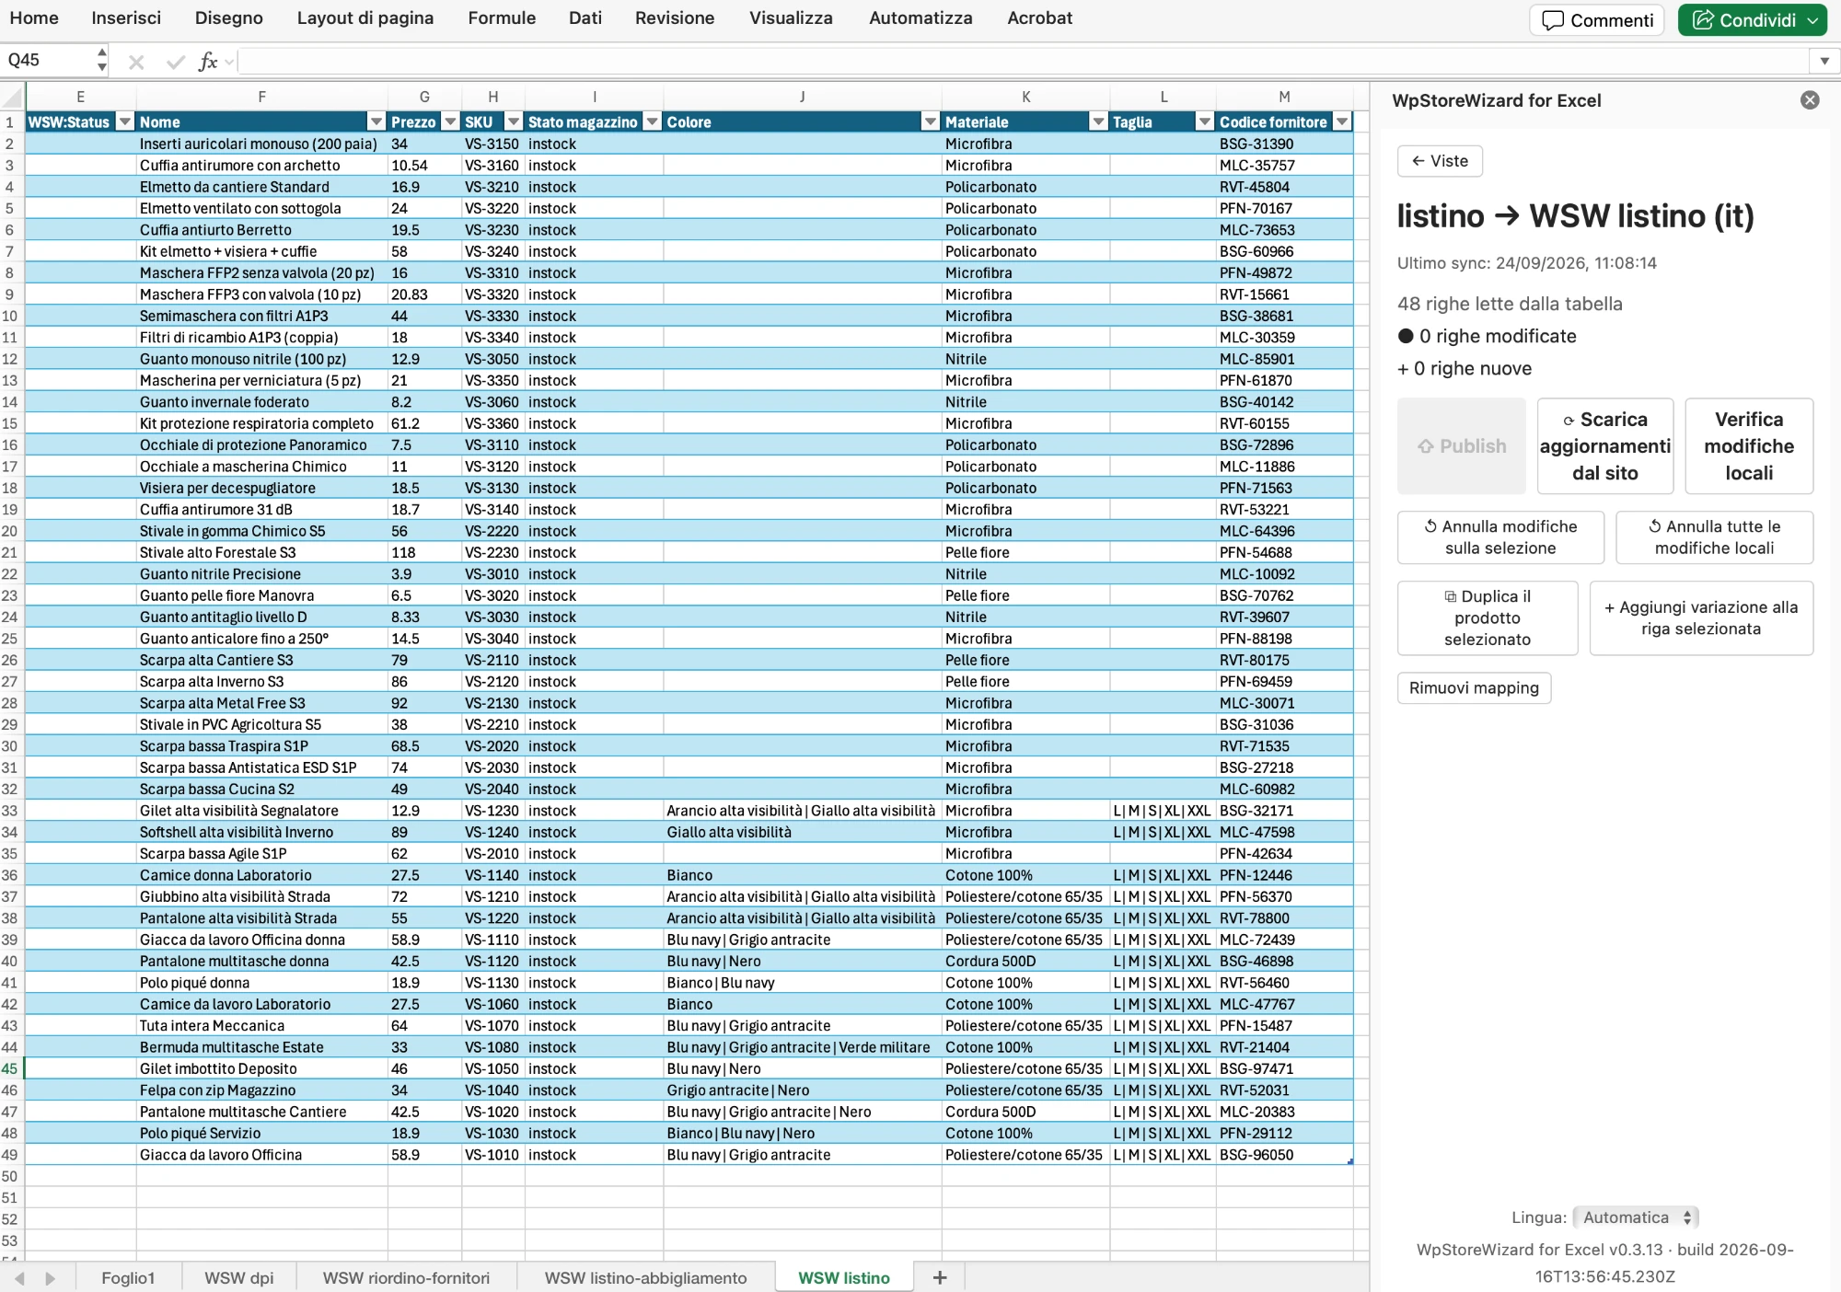Click Aggiungi variazione alla riga selezionata
The width and height of the screenshot is (1841, 1292).
pos(1701,617)
